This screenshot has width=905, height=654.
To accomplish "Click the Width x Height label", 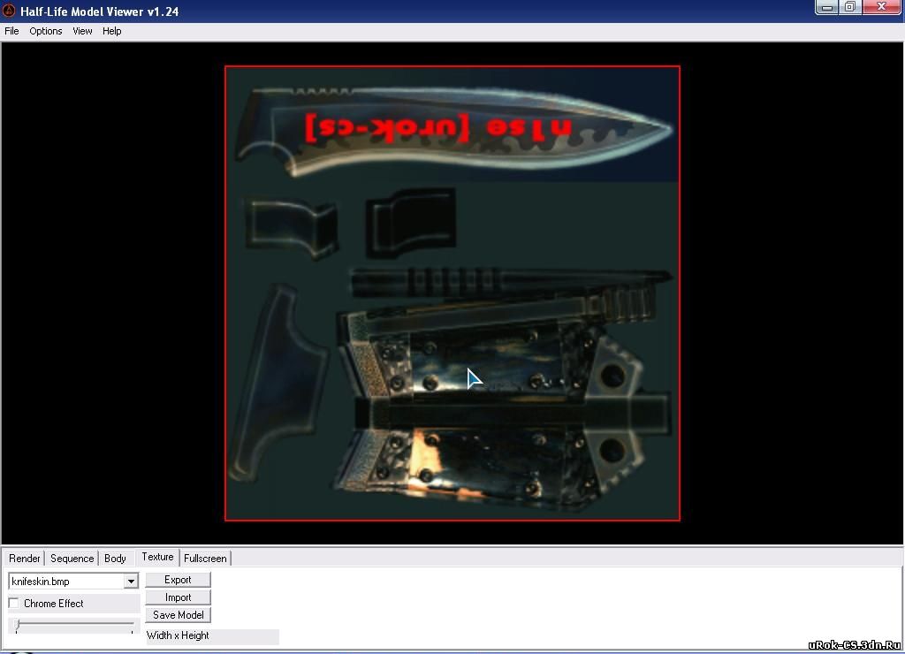I will click(178, 635).
